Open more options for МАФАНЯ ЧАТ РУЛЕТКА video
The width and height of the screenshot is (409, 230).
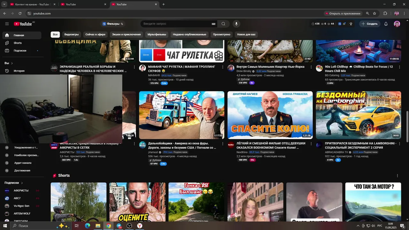(223, 67)
